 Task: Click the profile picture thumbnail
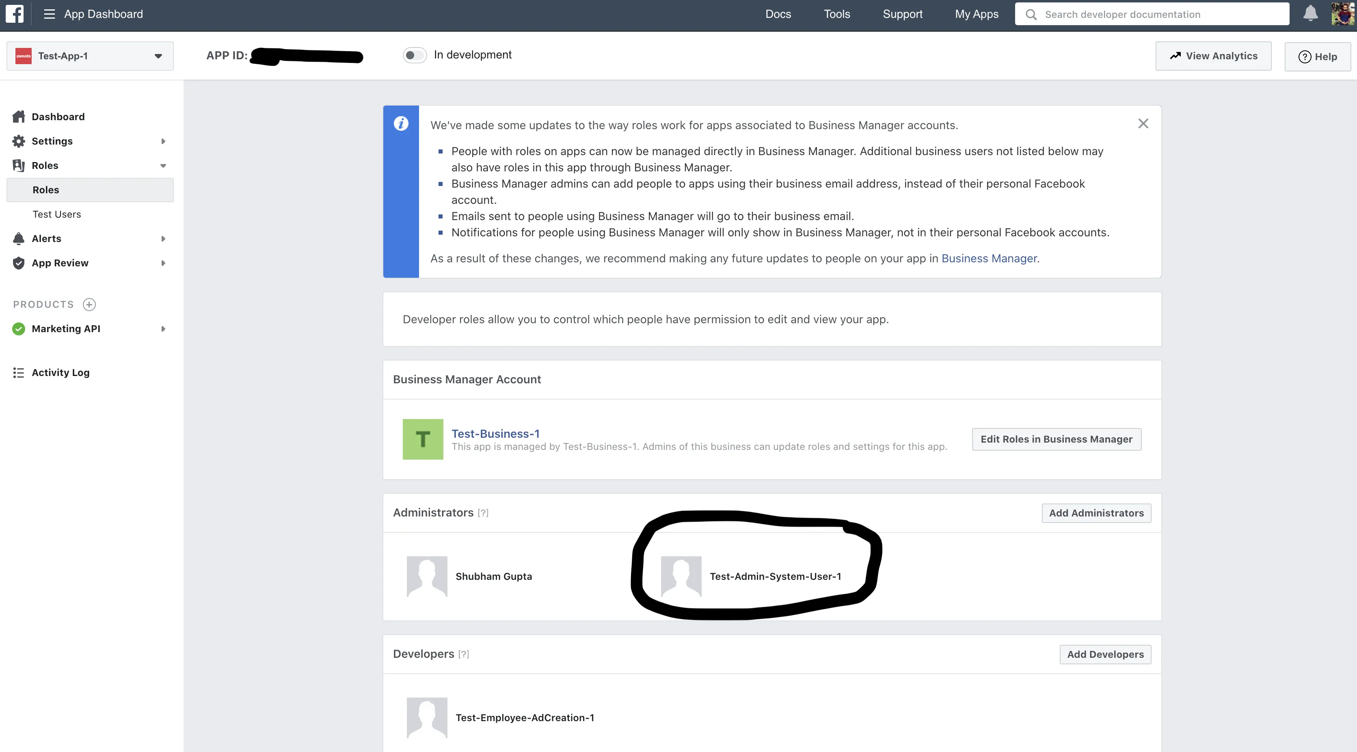[1342, 14]
